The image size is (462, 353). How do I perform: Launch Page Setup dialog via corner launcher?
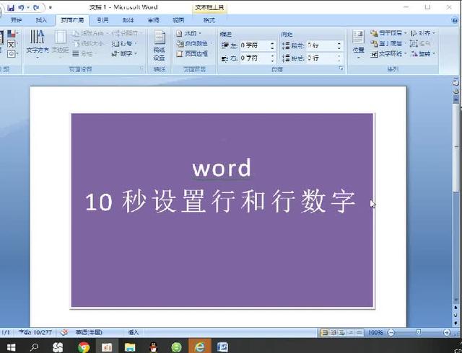tap(141, 69)
